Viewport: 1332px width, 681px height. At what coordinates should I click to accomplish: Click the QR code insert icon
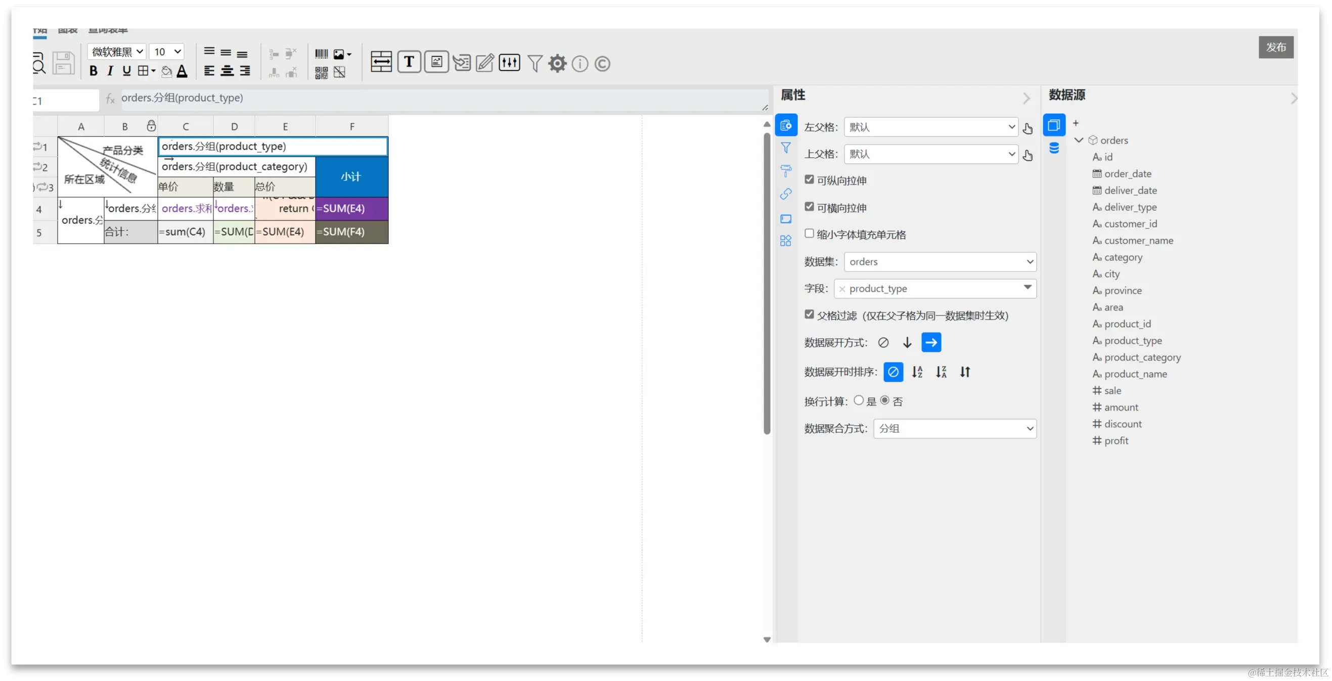coord(321,72)
